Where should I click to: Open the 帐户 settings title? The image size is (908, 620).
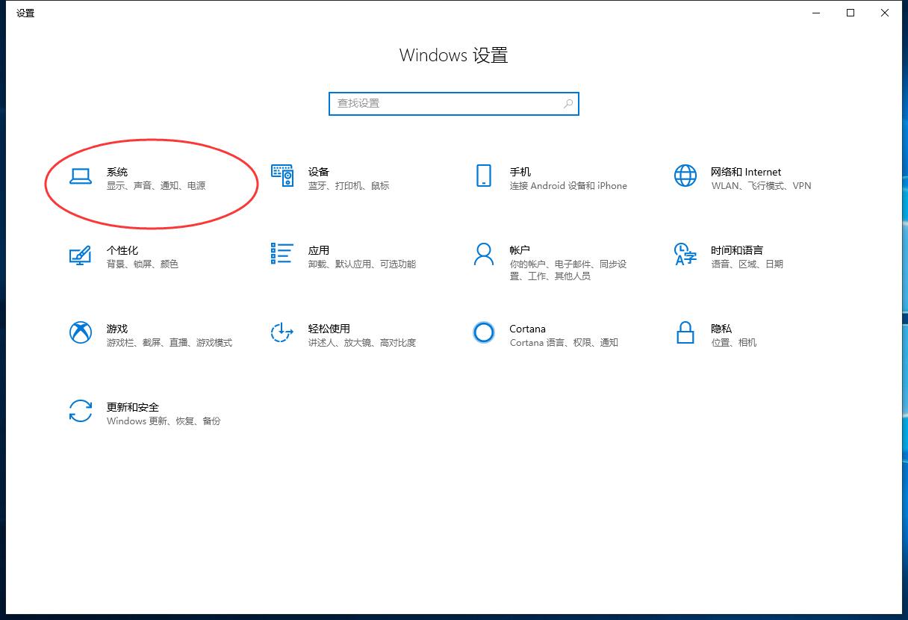point(520,250)
